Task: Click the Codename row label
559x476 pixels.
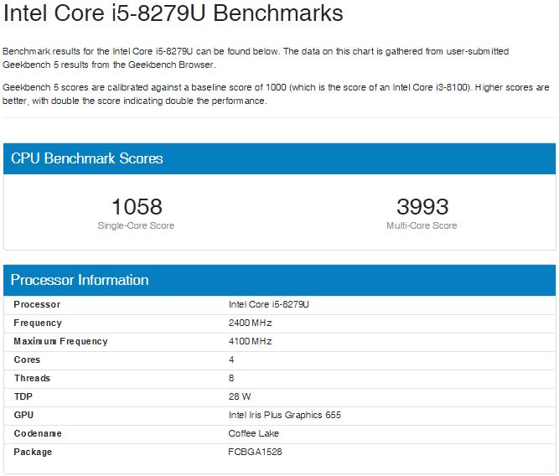Action: pos(38,433)
